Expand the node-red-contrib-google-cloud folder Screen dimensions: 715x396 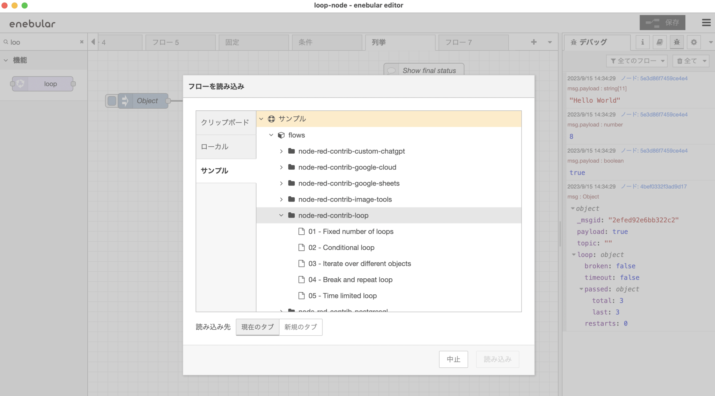(281, 167)
